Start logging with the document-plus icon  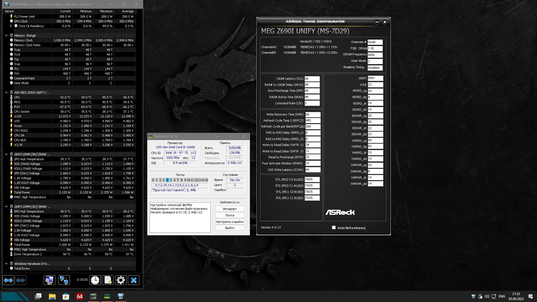[x=108, y=280]
